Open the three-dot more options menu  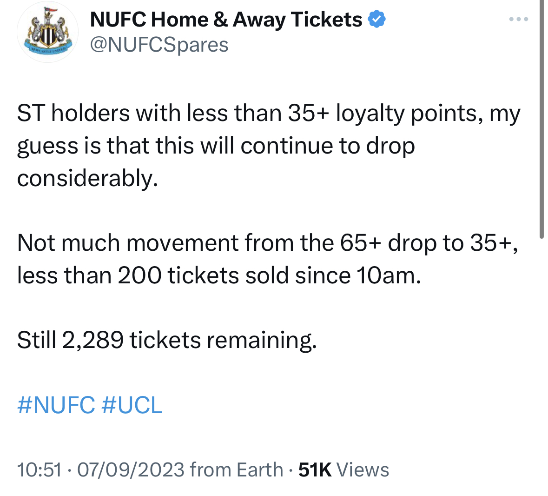(519, 19)
